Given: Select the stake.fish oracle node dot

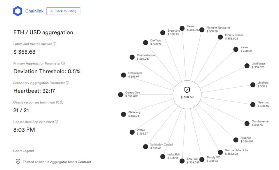Looking at the screenshot, I should click(x=163, y=157).
